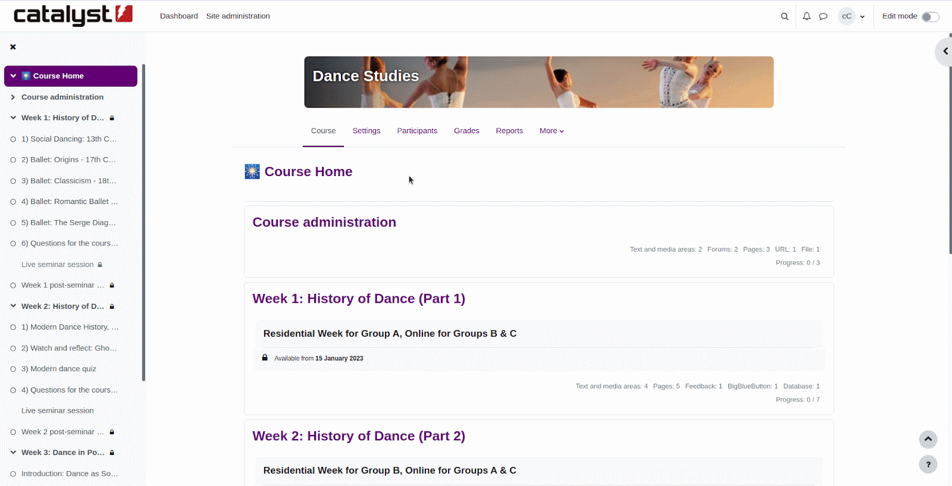Collapse the Course Home sidebar section
The image size is (952, 486).
coord(13,76)
